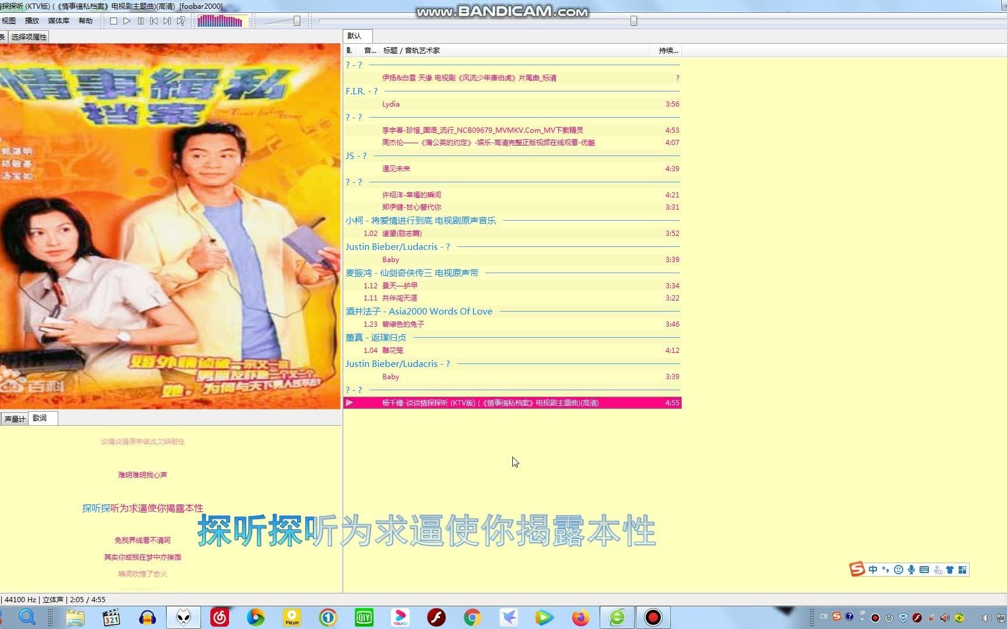Click lyric line 免我界线看不清间
This screenshot has height=629, width=1007.
pyautogui.click(x=143, y=540)
